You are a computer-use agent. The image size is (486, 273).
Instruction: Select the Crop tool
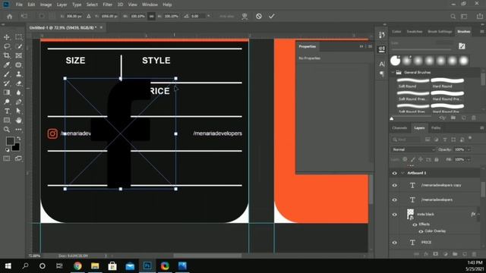point(7,55)
